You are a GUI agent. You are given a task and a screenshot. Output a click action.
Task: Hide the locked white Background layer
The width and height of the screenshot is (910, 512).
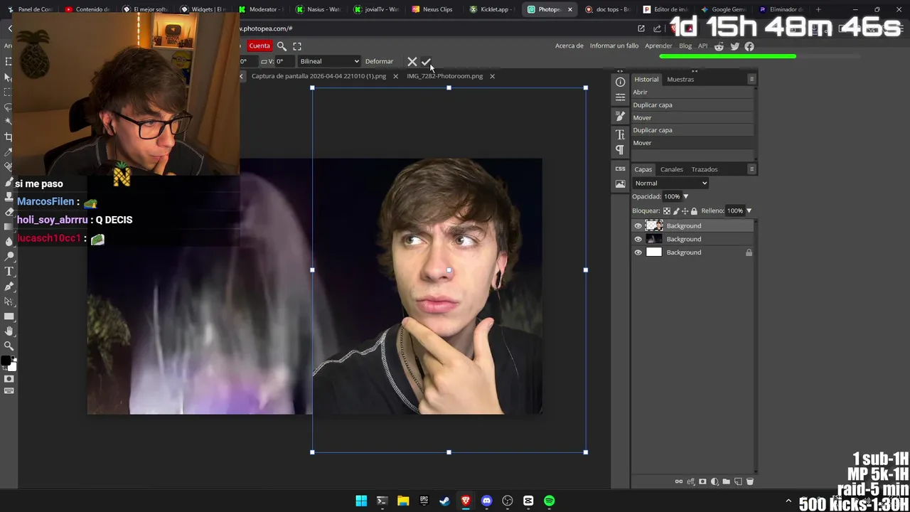point(638,252)
